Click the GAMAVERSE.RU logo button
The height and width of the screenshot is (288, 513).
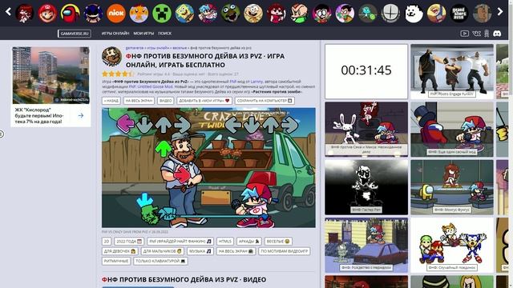tap(75, 34)
